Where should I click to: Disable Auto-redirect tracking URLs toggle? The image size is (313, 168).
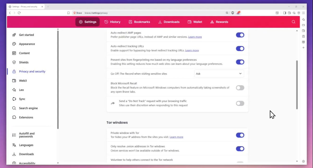[x=240, y=48]
